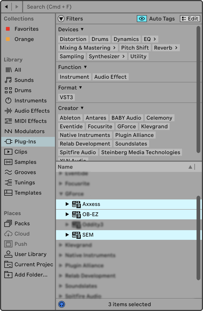Expand the EQ tag sub-options arrow
Viewport: 203px width, 311px height.
pos(155,39)
